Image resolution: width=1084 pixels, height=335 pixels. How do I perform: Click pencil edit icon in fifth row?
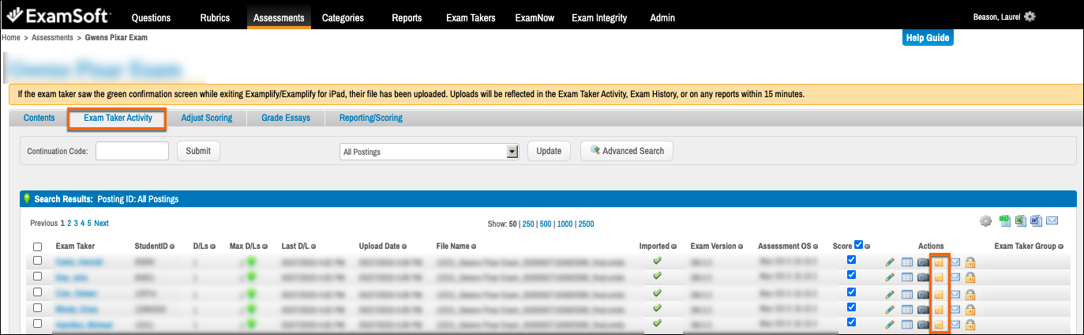[891, 325]
